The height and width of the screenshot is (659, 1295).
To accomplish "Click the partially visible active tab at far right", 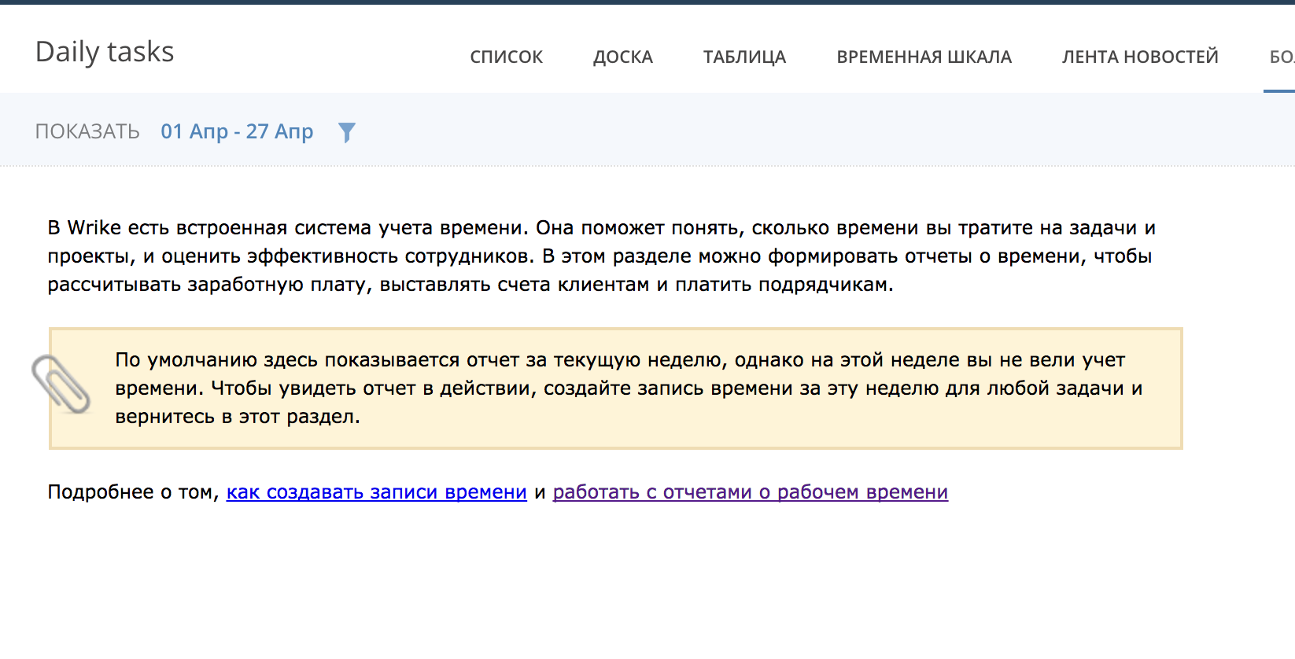I will pos(1281,57).
